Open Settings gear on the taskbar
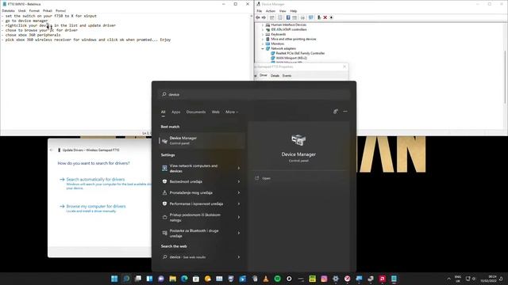This screenshot has height=285, width=508. [x=336, y=279]
